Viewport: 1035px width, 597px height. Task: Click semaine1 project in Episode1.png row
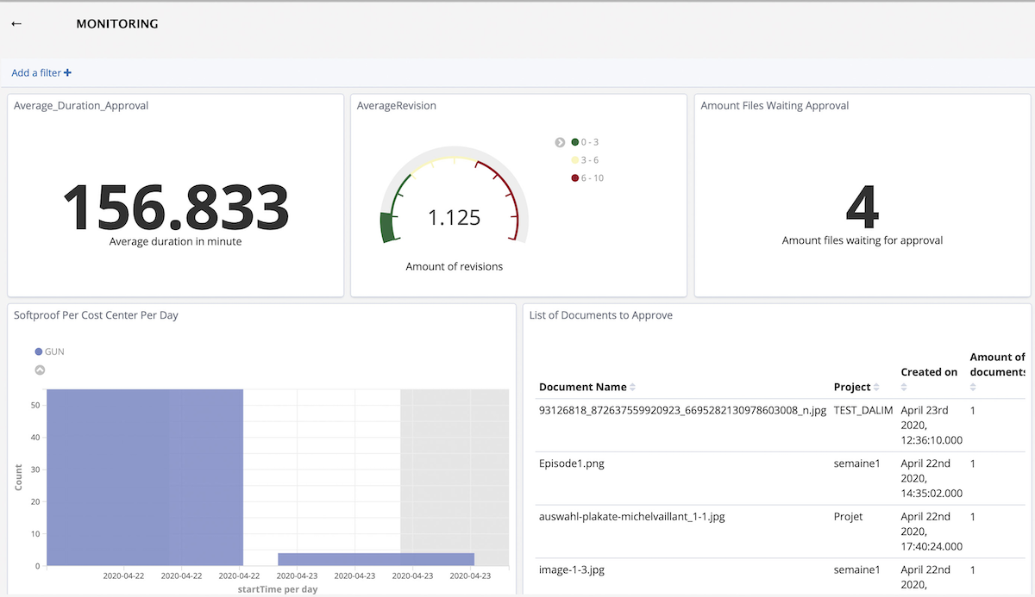pos(857,463)
